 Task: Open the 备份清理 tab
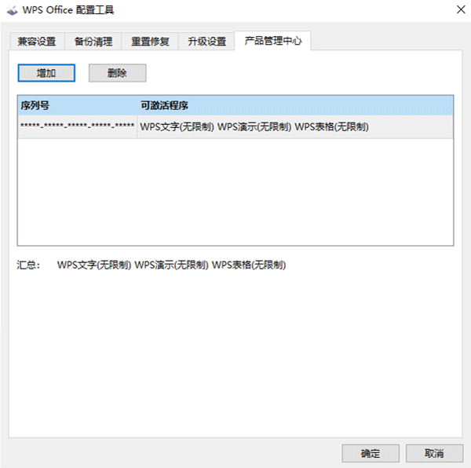pos(93,41)
